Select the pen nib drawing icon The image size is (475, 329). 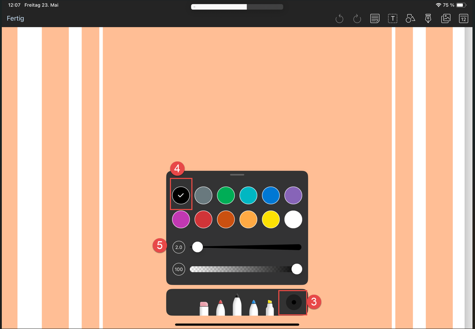tap(428, 19)
